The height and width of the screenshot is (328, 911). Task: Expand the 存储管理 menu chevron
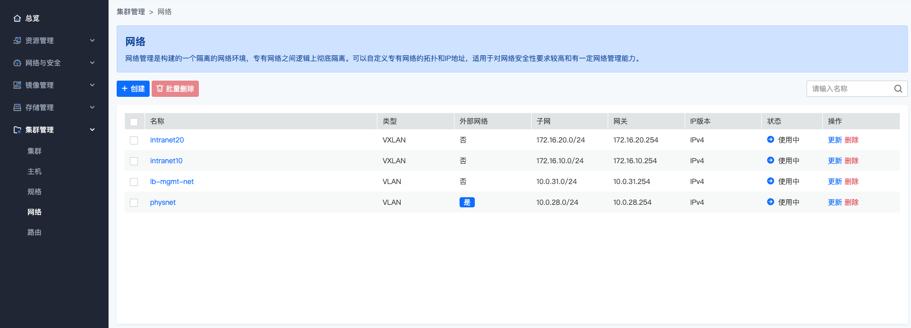[x=92, y=107]
